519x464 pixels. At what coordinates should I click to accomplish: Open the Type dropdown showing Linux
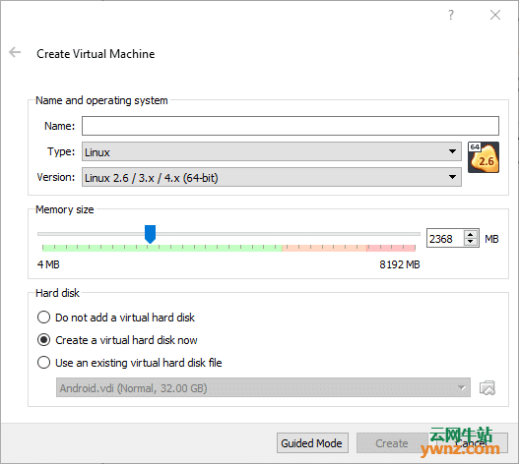272,151
